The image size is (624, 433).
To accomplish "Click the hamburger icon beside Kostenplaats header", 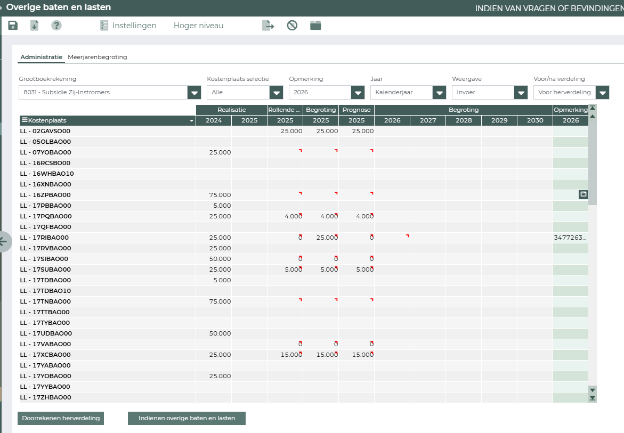I will point(25,120).
